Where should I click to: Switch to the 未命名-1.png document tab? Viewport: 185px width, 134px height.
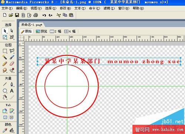click(x=31, y=25)
